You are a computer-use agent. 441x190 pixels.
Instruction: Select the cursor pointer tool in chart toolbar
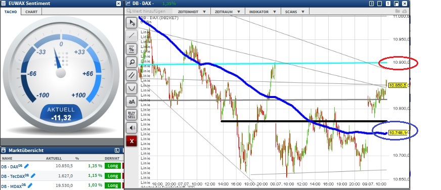point(131,23)
